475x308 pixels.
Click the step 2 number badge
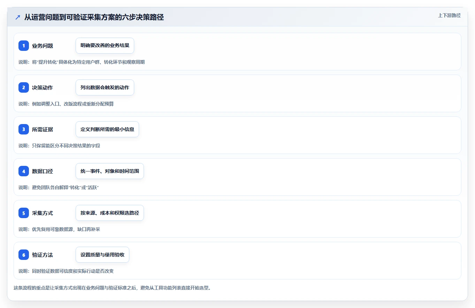click(24, 87)
